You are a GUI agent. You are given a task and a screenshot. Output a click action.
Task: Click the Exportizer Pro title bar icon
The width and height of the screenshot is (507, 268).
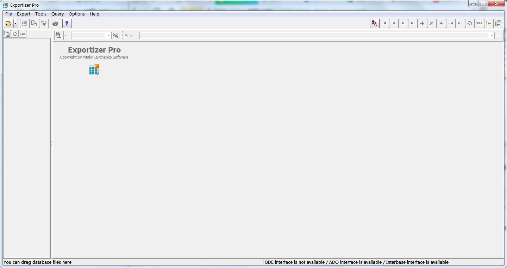[5, 5]
